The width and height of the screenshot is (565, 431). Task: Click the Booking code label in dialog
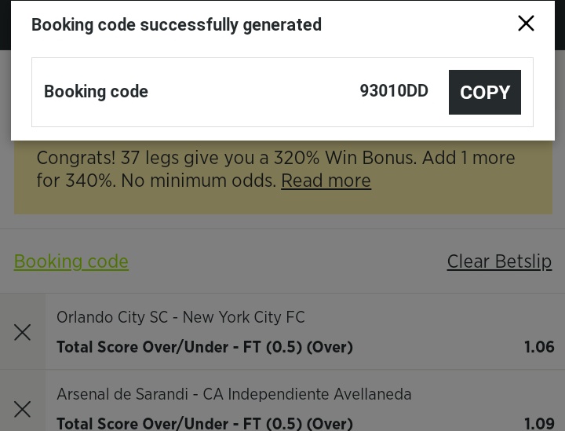click(96, 92)
